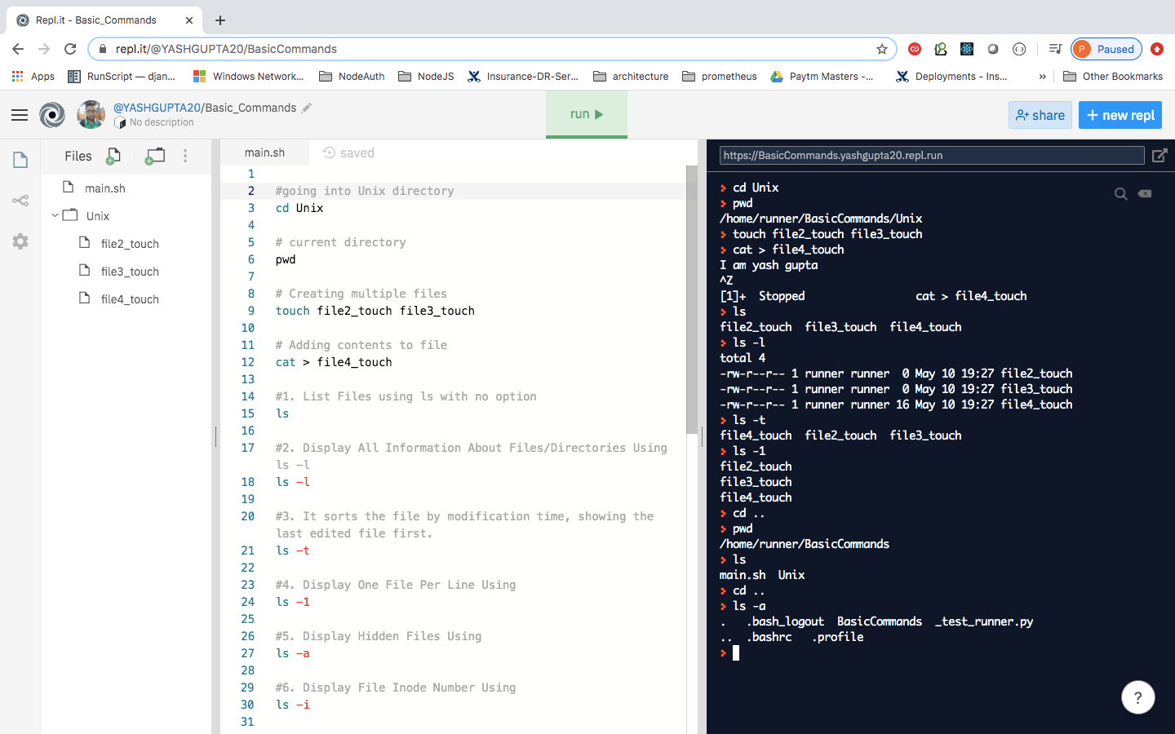Click the editor vertical scrollbar

pyautogui.click(x=692, y=299)
